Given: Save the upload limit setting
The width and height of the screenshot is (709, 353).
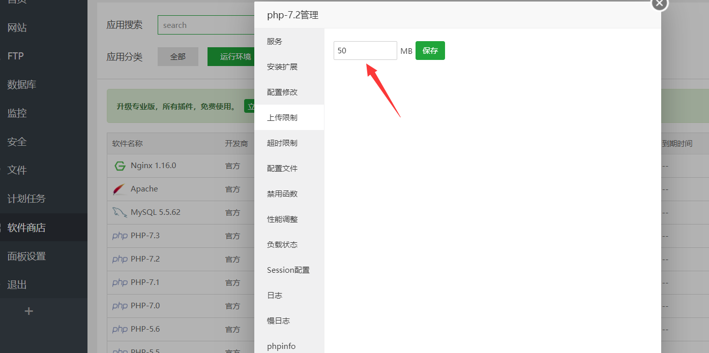Looking at the screenshot, I should pyautogui.click(x=430, y=51).
